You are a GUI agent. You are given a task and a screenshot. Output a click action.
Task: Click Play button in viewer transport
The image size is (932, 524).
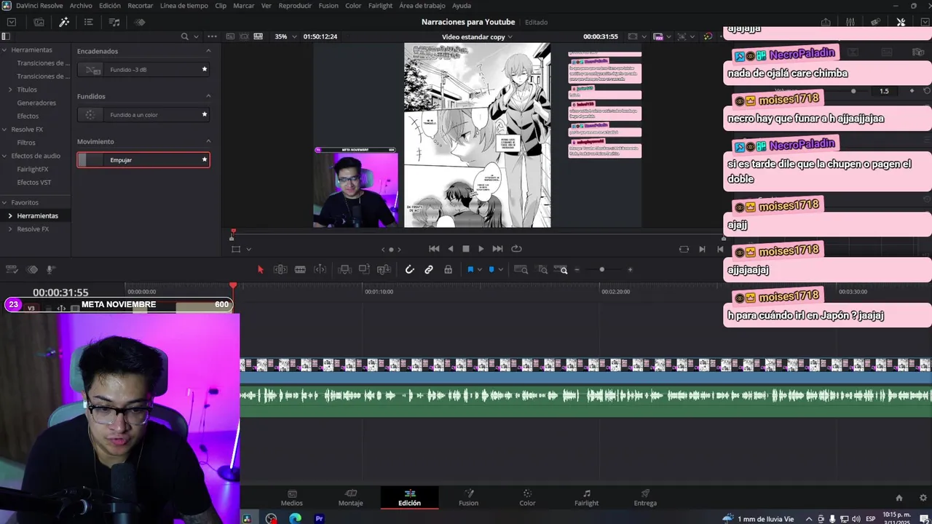481,249
